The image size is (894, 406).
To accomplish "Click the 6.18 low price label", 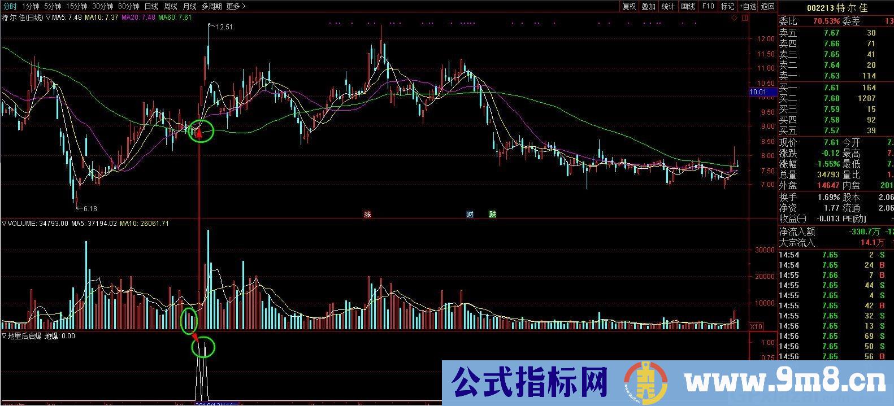I will tap(90, 208).
